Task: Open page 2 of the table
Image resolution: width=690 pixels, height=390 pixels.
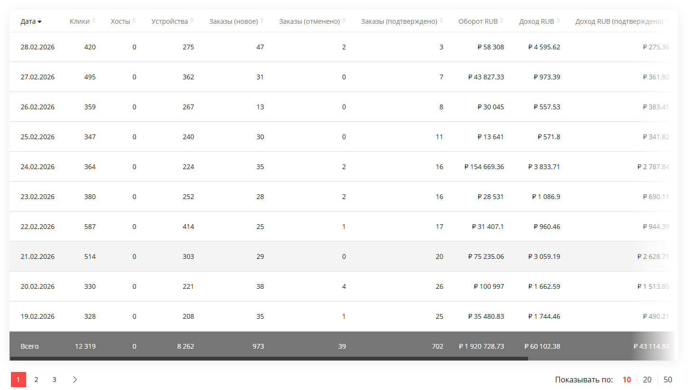Action: 36,380
